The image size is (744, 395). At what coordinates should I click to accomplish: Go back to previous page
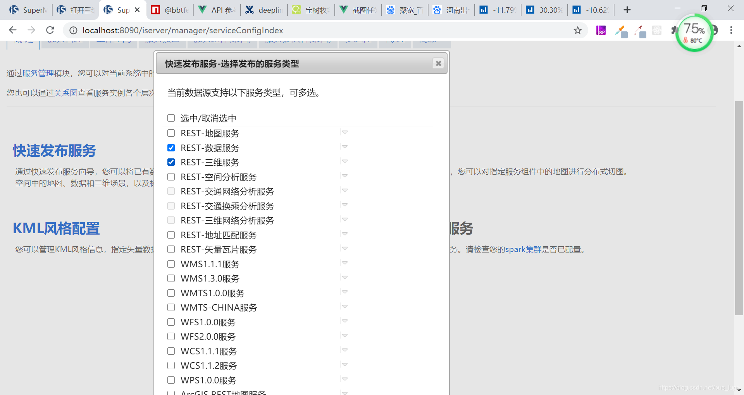pos(13,30)
